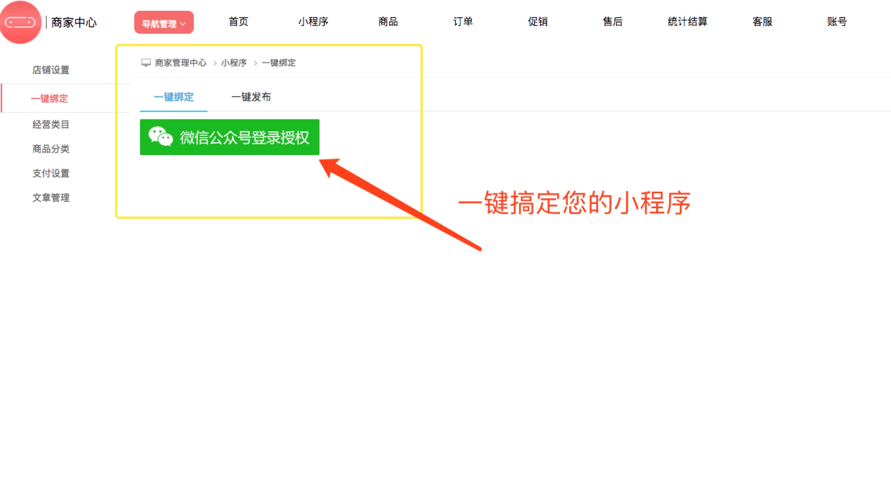The height and width of the screenshot is (494, 891).
Task: Open the 售后 top menu
Action: 613,22
